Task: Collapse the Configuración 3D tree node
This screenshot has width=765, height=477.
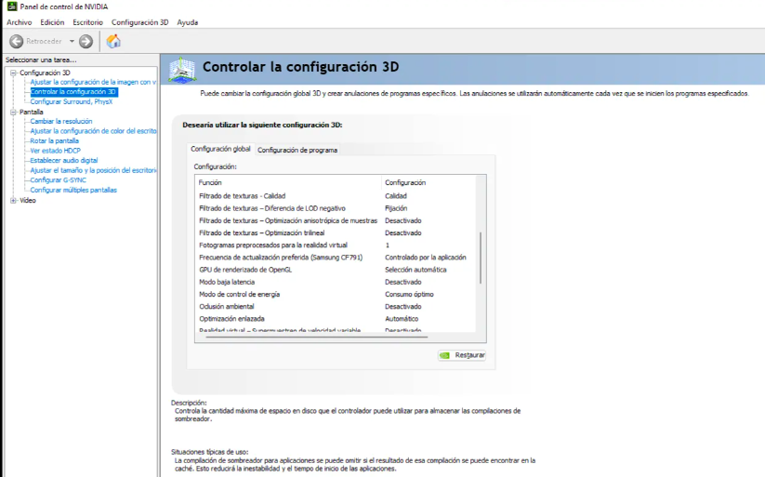Action: coord(13,73)
